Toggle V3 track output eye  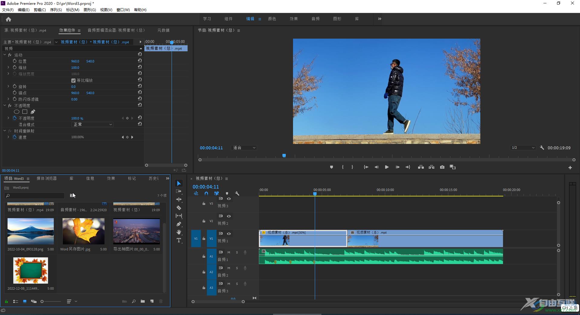pos(229,199)
